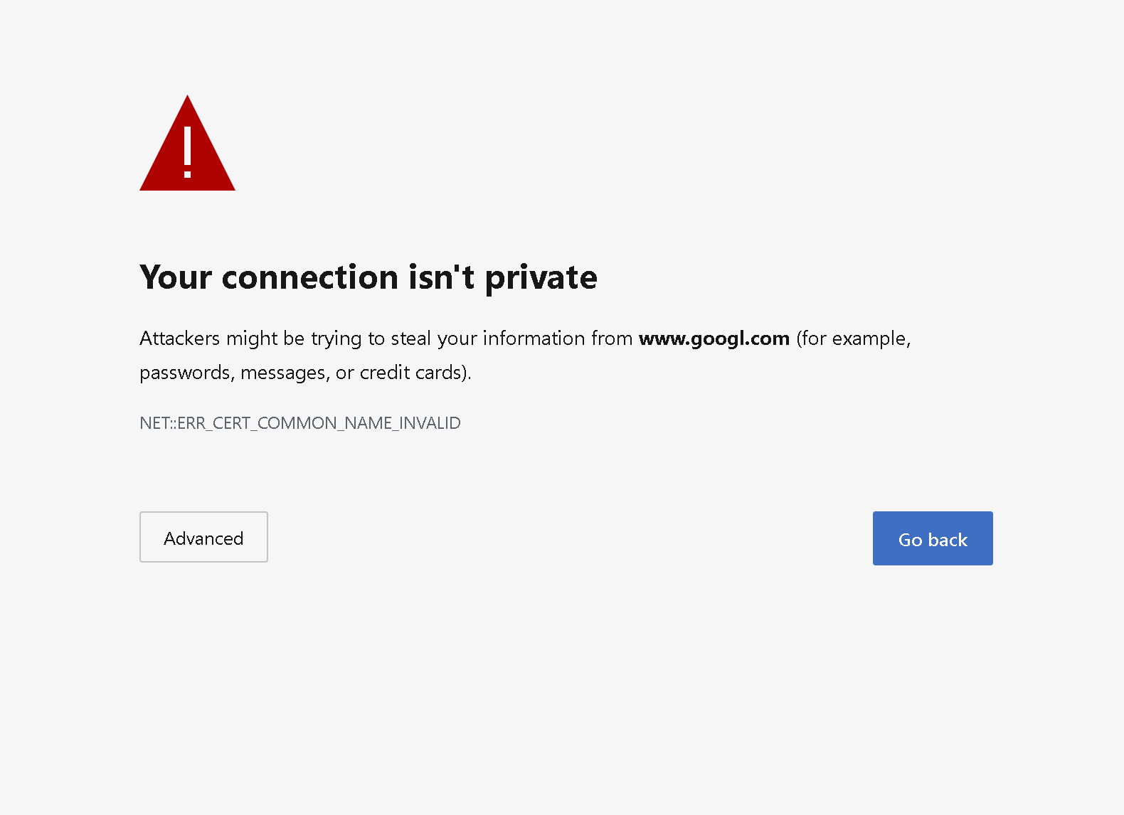Click the blue Go back button
The image size is (1124, 815).
(x=933, y=538)
